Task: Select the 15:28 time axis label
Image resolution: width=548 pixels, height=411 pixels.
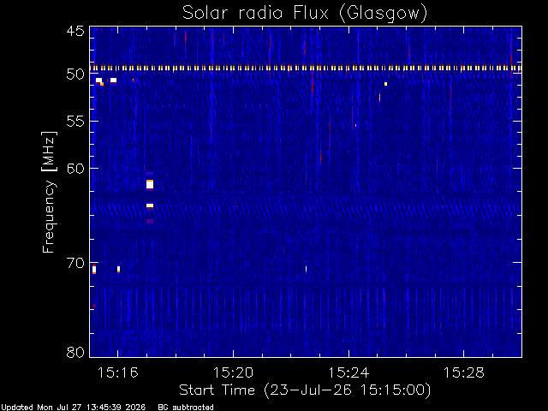Action: (x=464, y=372)
